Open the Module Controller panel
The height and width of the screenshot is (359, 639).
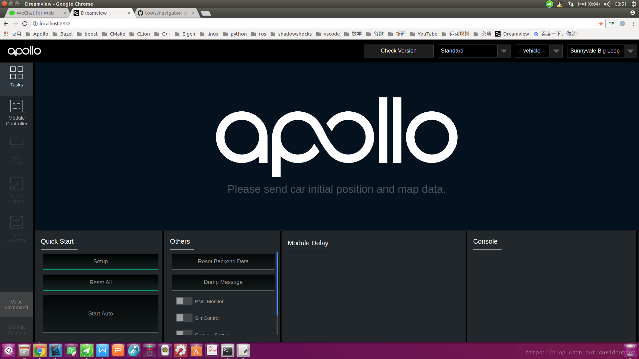[17, 113]
